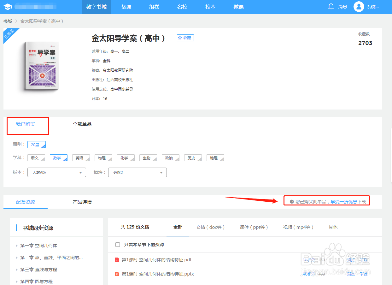This screenshot has height=285, width=392.
Task: Switch to 全部单品 tab
Action: (x=82, y=124)
